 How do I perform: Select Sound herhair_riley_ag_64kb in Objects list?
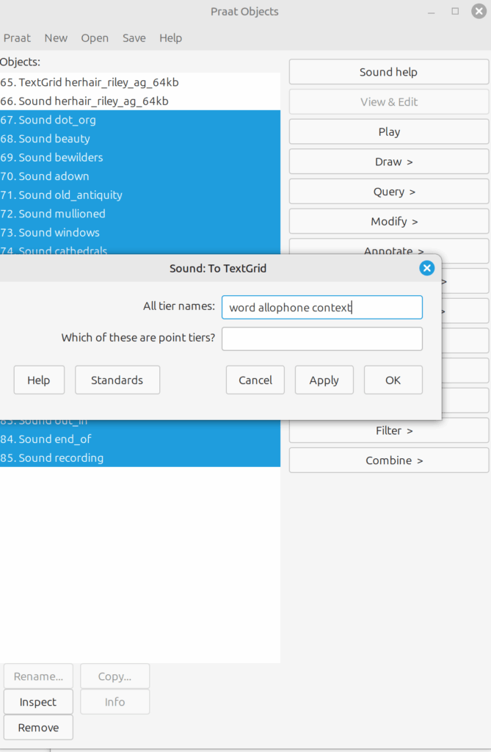tap(93, 101)
